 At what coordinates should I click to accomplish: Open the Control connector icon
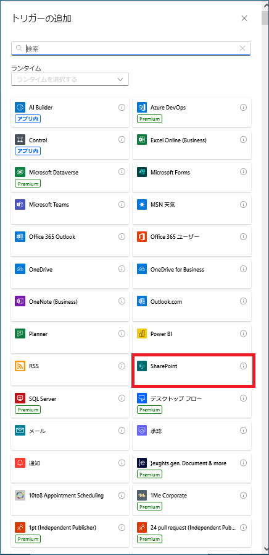click(20, 140)
